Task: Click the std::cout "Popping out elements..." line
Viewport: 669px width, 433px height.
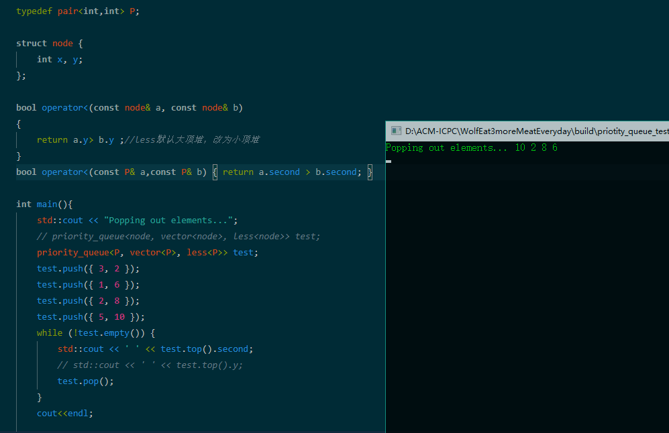Action: pyautogui.click(x=137, y=221)
